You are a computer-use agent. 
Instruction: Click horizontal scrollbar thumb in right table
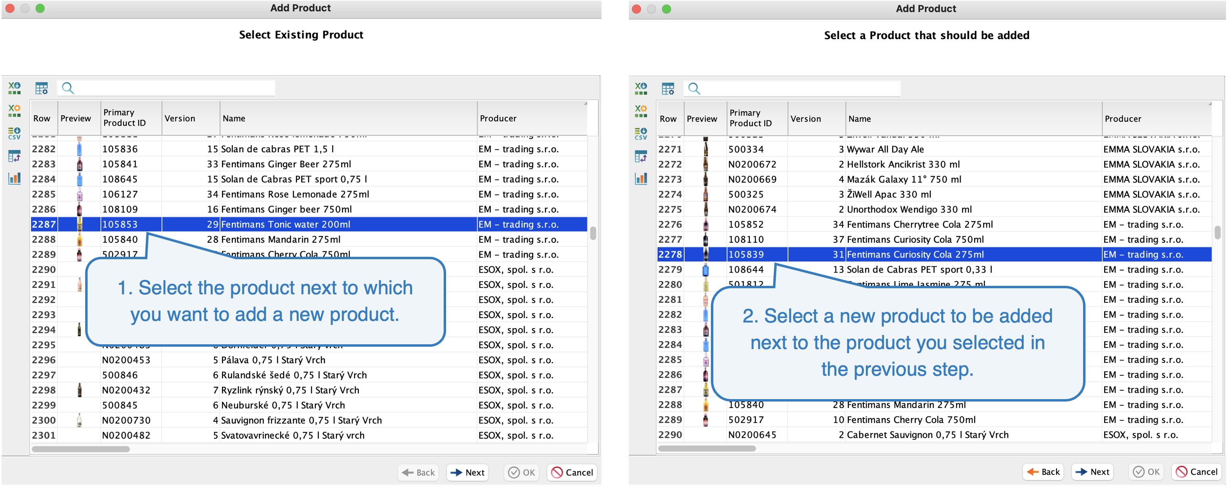(x=706, y=448)
